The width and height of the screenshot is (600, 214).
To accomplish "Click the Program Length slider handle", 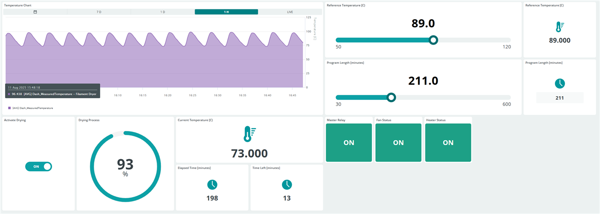I will [x=391, y=97].
